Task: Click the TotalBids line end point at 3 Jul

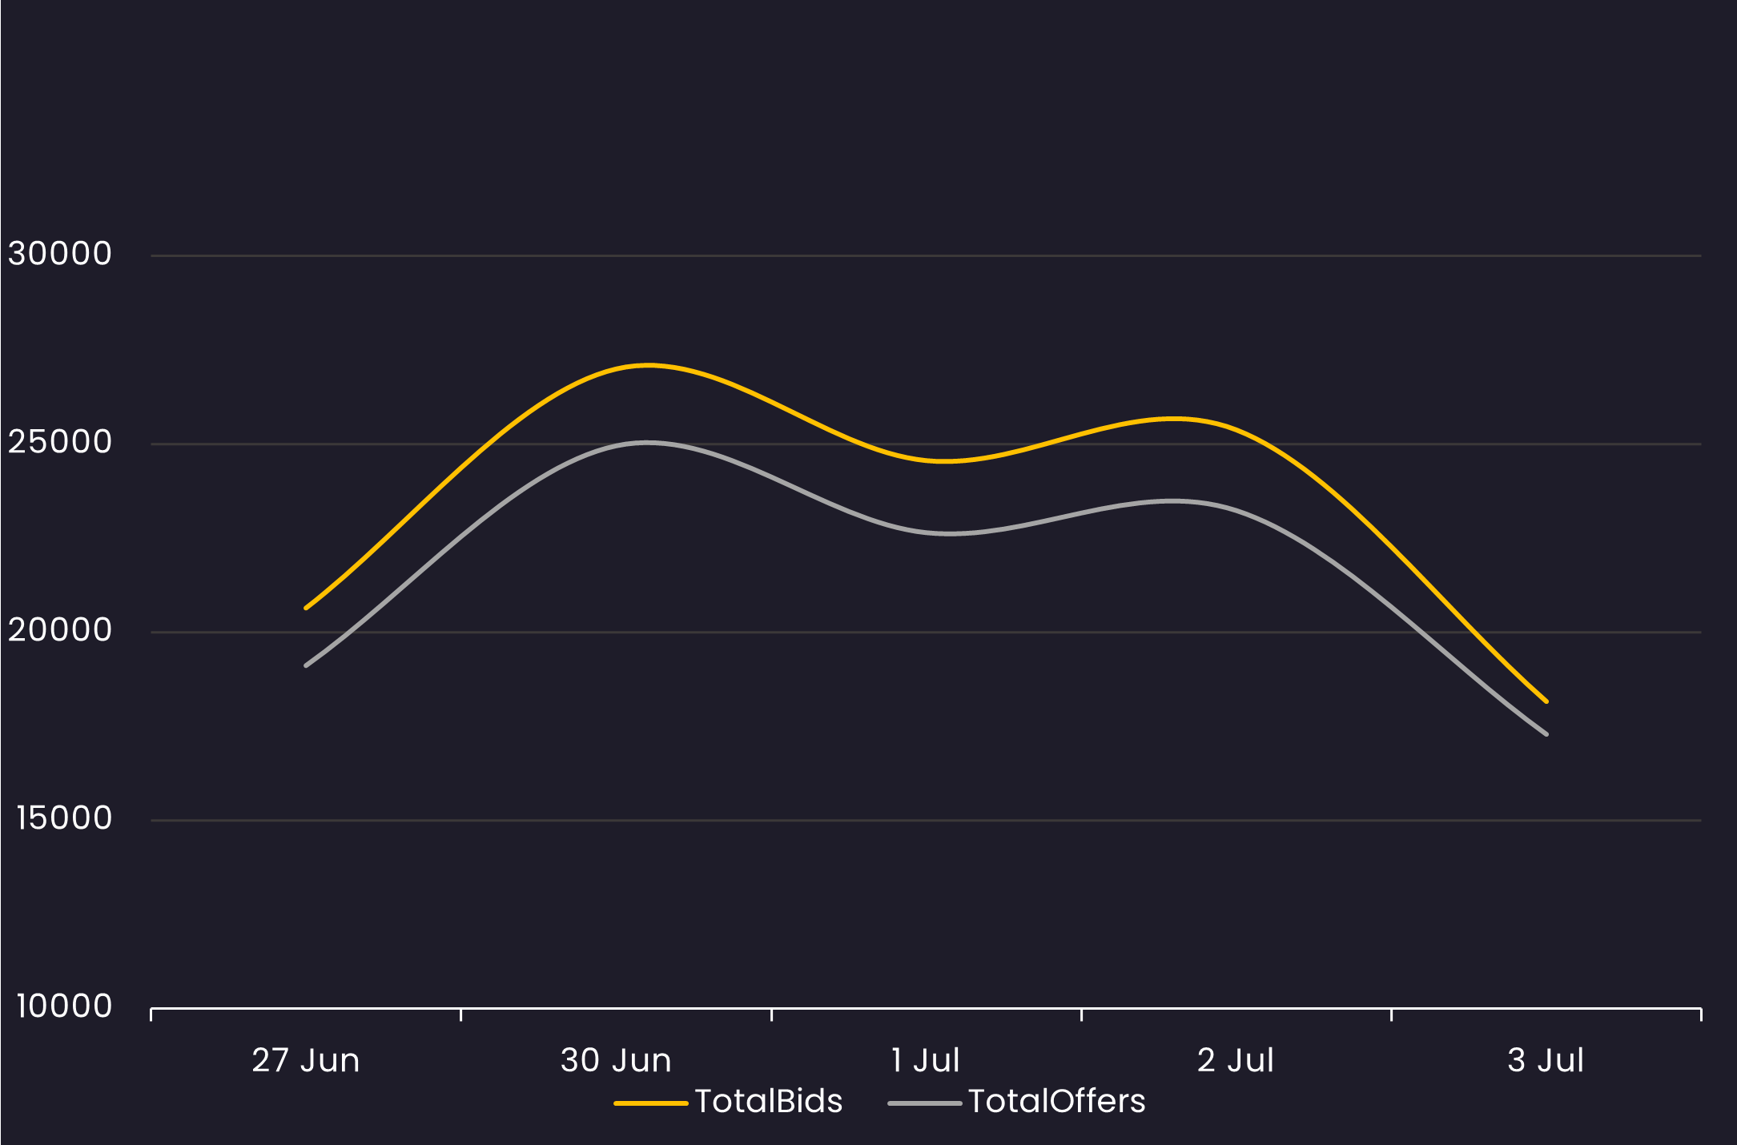Action: (1546, 701)
